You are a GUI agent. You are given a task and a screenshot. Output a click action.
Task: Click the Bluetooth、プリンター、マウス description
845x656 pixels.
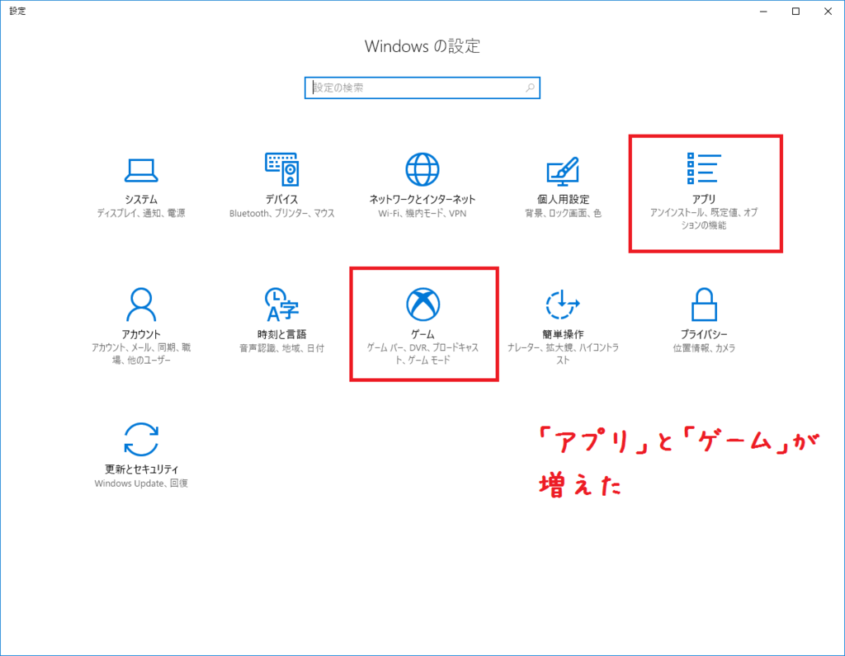click(x=282, y=214)
